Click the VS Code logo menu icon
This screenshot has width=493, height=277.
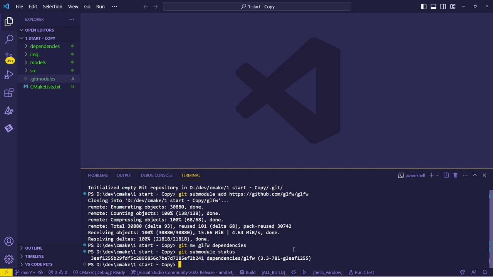(x=6, y=7)
